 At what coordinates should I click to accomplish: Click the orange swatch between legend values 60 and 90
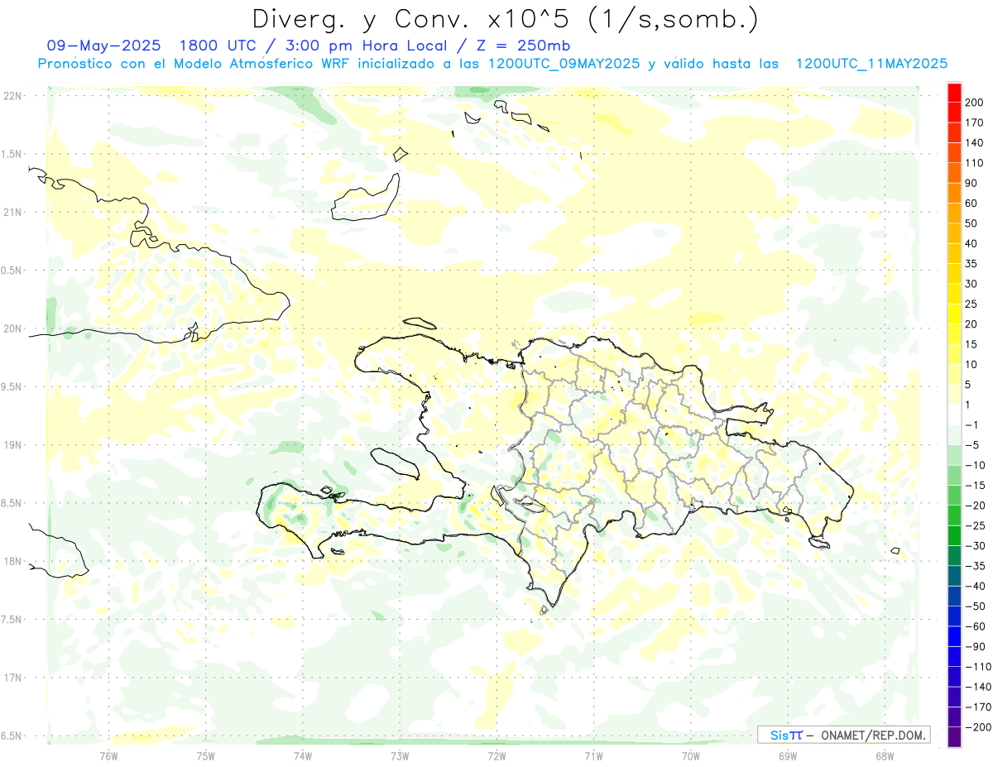(955, 193)
